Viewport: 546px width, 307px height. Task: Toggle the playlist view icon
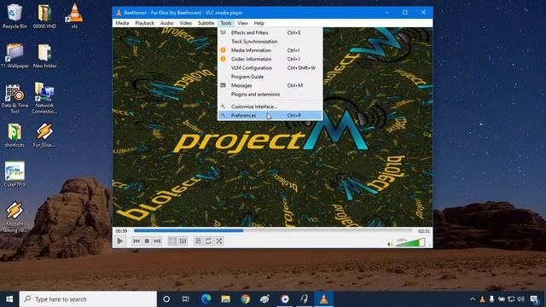(198, 240)
